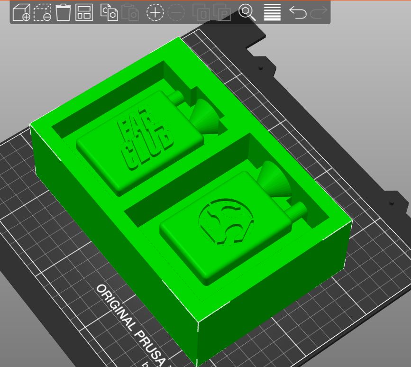
Task: Undo the last action
Action: 298,12
